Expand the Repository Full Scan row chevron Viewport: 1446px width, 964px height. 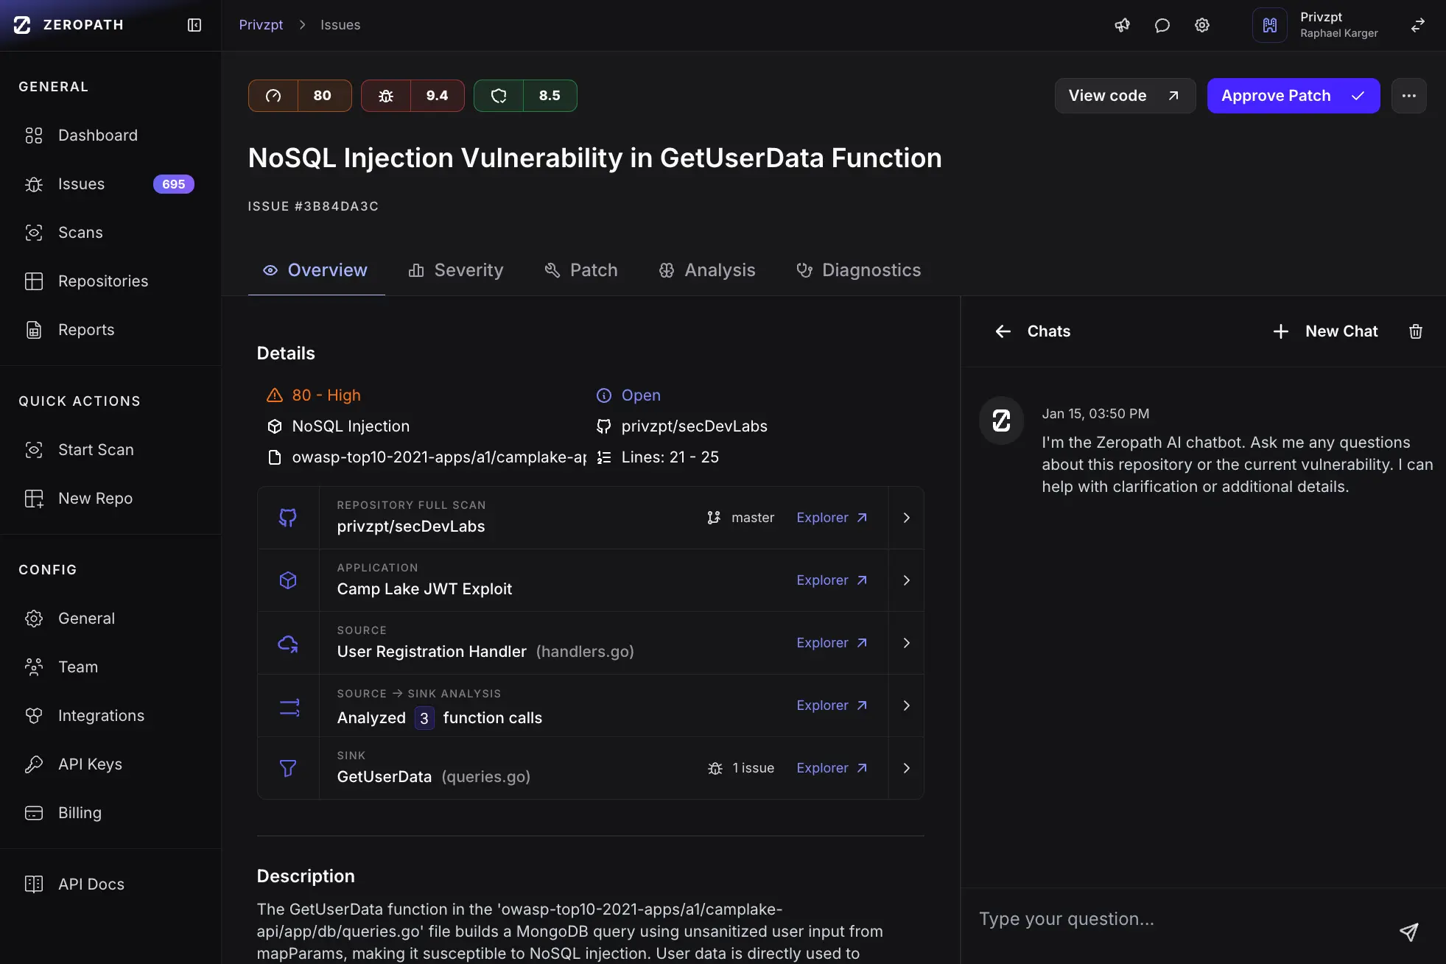(x=906, y=518)
